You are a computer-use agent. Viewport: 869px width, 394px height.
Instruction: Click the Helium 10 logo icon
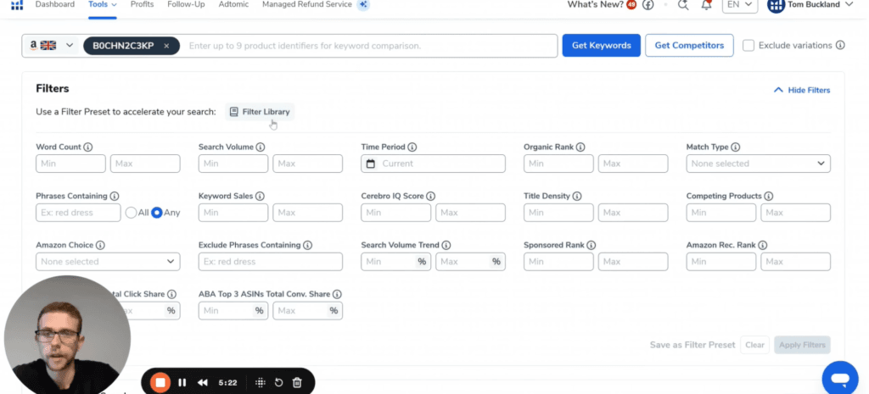pos(17,5)
